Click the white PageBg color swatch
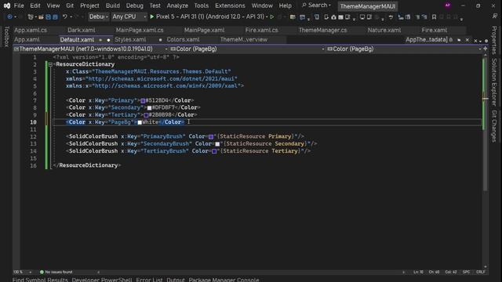The image size is (502, 282). pos(140,122)
